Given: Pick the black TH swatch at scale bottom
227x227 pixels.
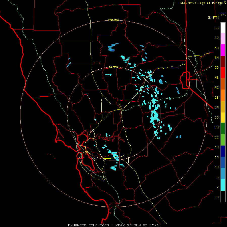Looking at the screenshot, I should [223, 196].
